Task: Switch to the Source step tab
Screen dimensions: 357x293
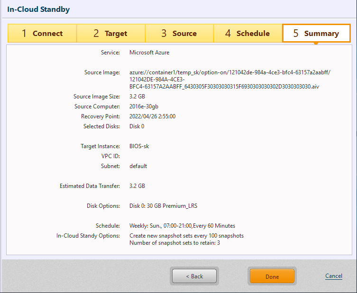Action: coord(179,34)
